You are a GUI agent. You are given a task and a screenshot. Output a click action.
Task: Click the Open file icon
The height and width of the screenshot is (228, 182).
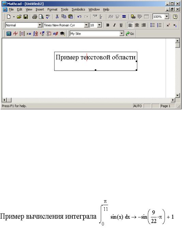[19, 17]
